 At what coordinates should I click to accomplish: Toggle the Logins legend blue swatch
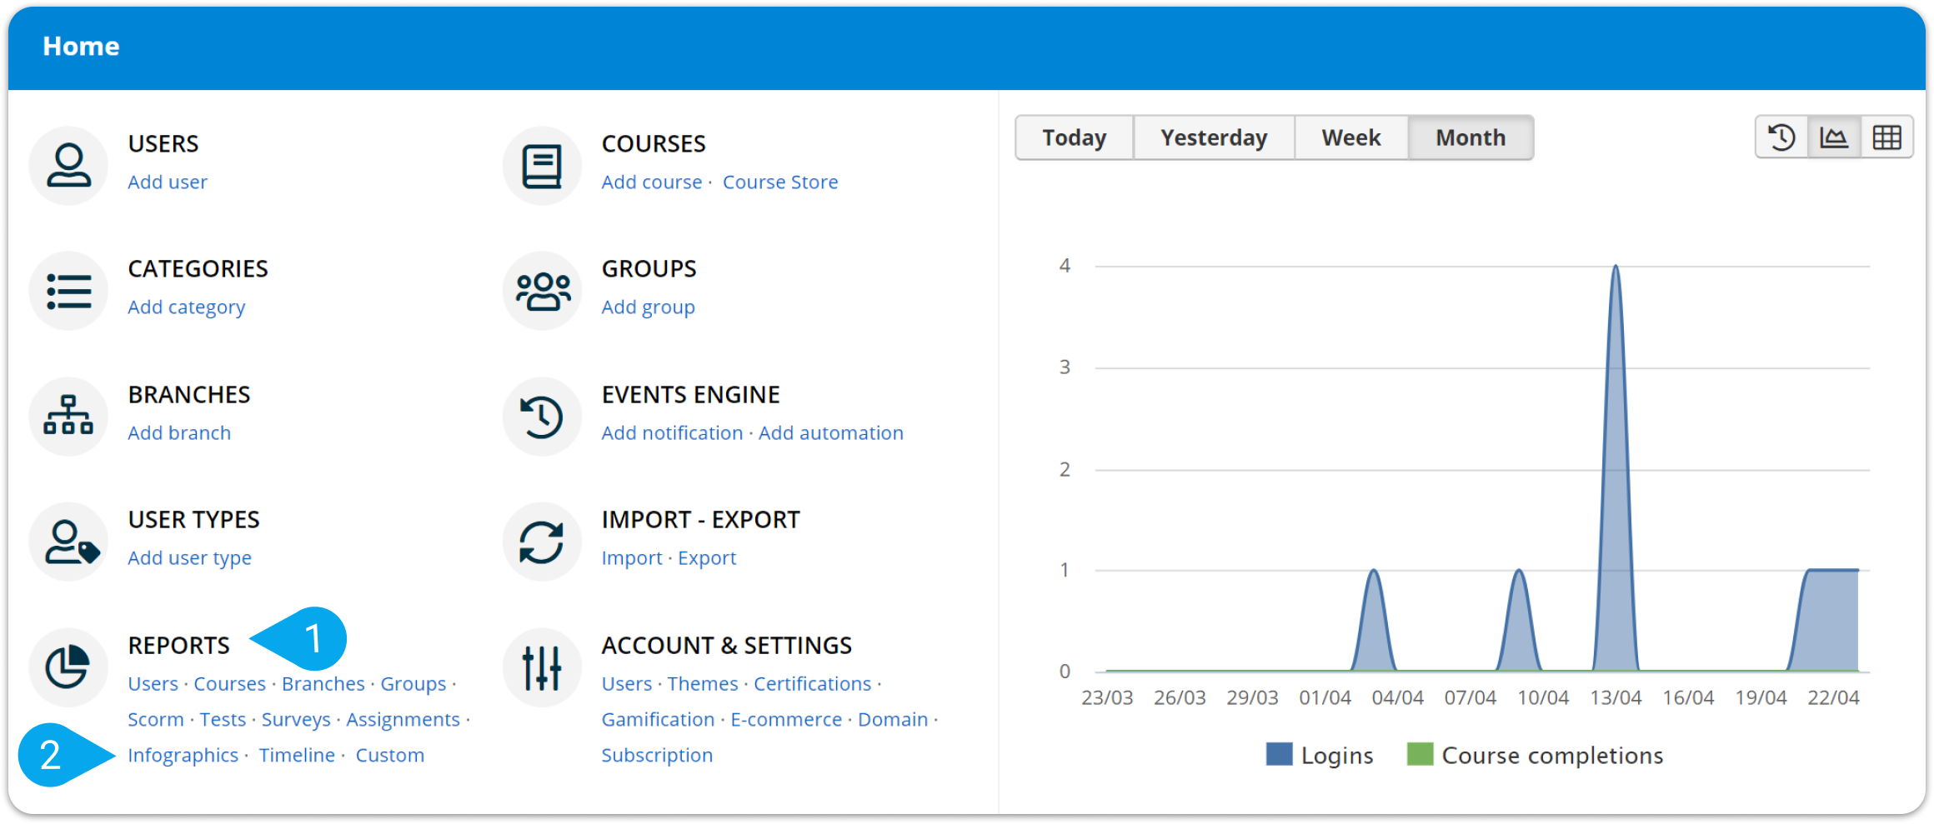[x=1279, y=754]
